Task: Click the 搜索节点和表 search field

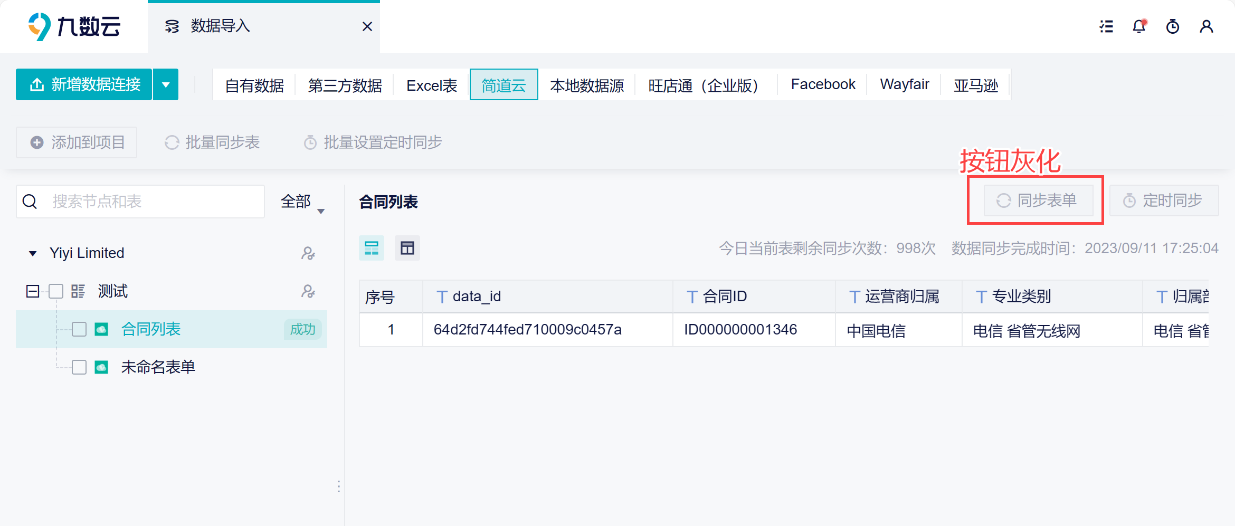Action: pyautogui.click(x=140, y=202)
